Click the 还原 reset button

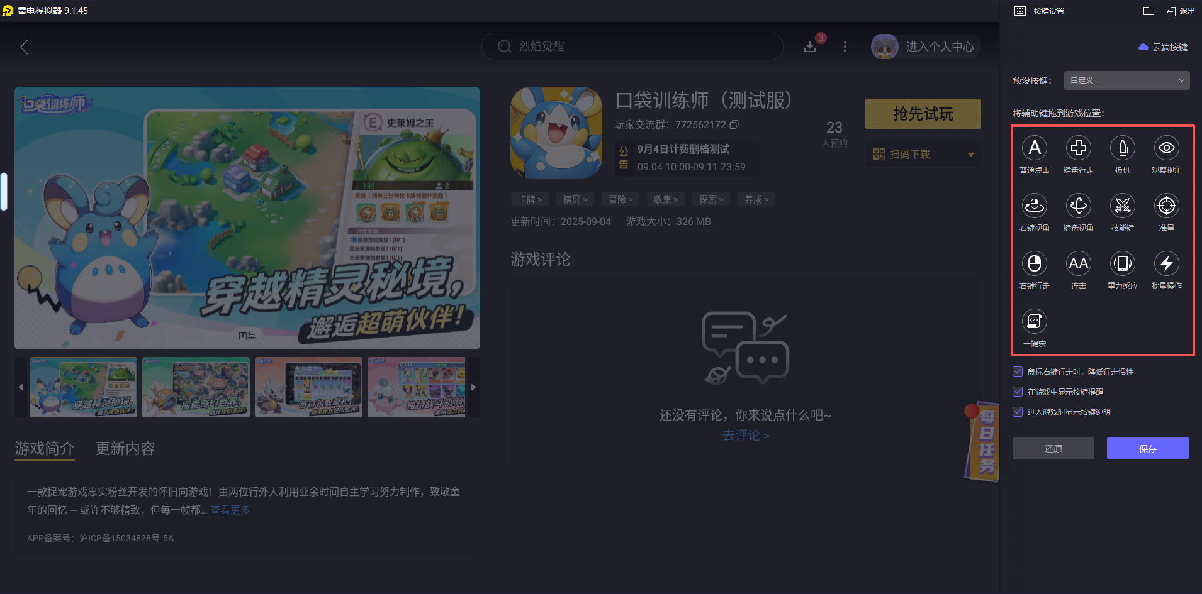tap(1053, 448)
